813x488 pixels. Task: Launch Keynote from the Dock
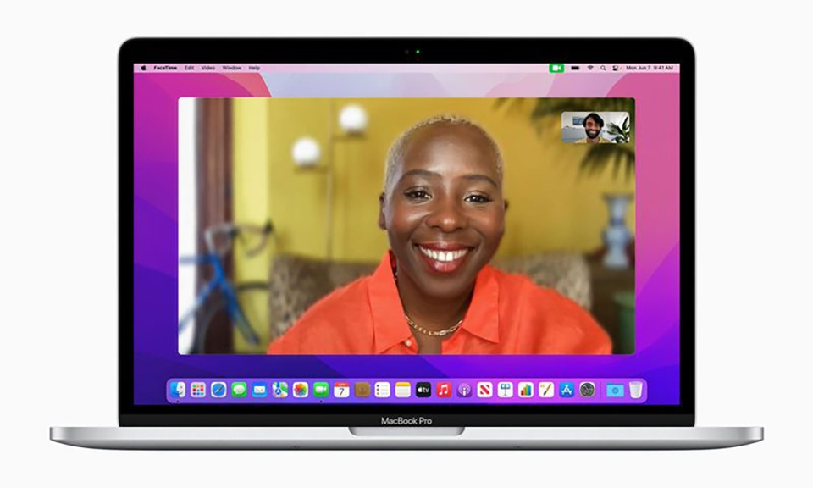point(505,391)
